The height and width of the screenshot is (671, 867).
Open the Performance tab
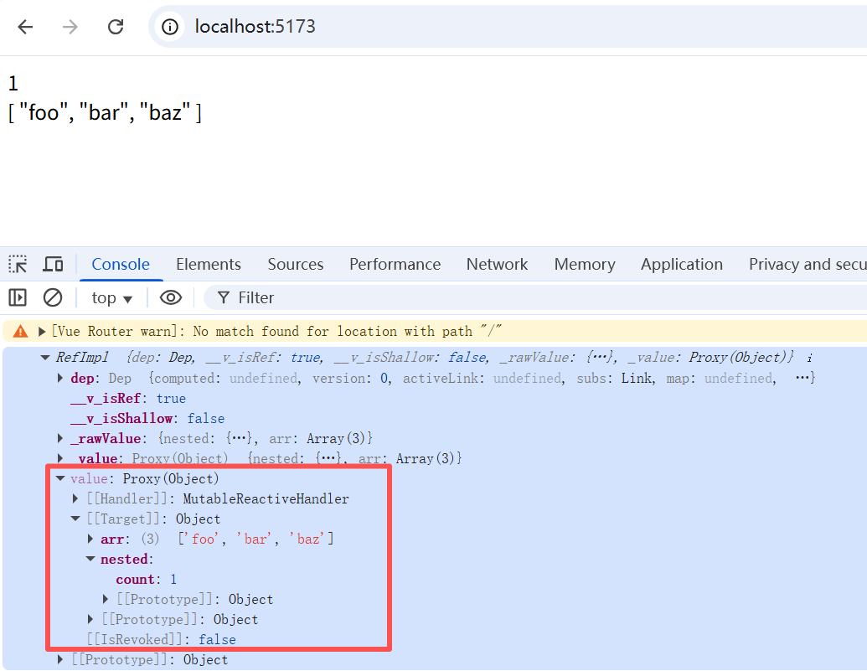tap(395, 265)
